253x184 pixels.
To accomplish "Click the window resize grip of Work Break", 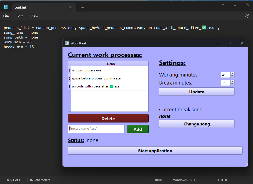I will 246,165.
